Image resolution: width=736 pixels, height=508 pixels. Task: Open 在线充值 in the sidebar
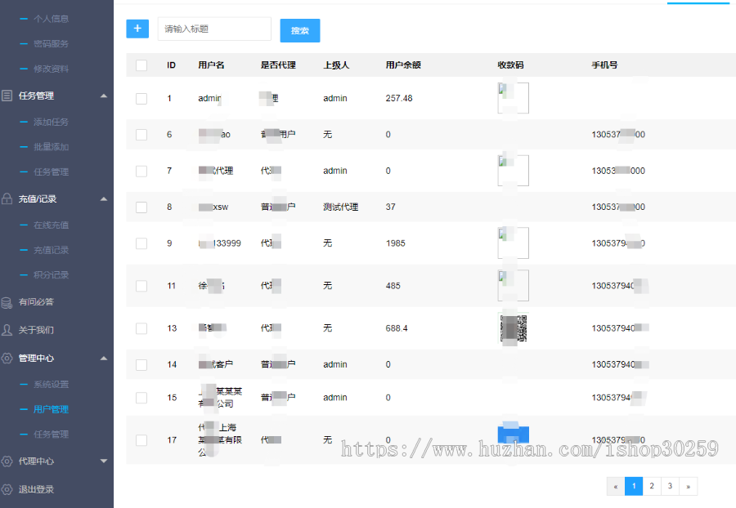coord(52,225)
